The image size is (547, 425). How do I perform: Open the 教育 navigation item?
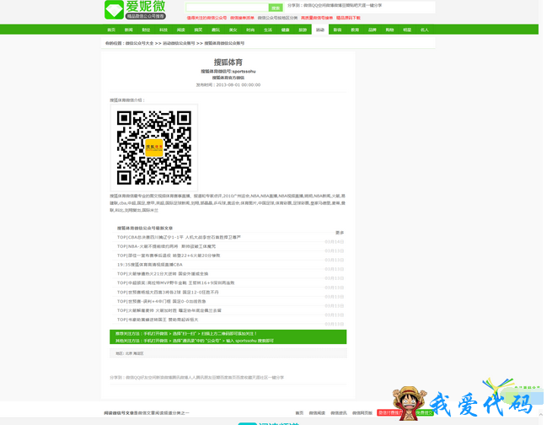click(355, 30)
